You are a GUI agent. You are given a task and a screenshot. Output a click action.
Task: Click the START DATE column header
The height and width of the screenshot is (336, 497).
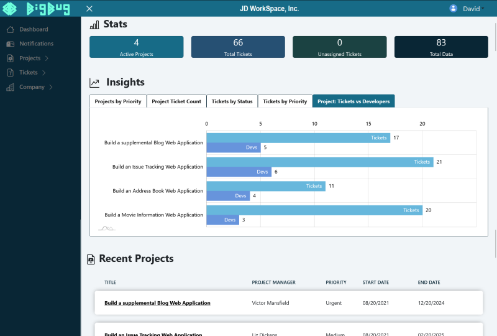[x=376, y=282]
